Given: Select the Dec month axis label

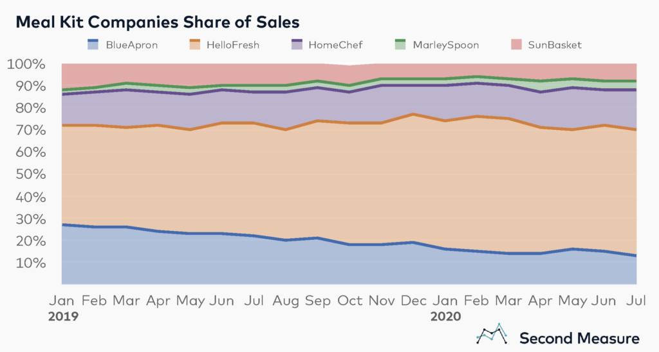Looking at the screenshot, I should tap(414, 301).
